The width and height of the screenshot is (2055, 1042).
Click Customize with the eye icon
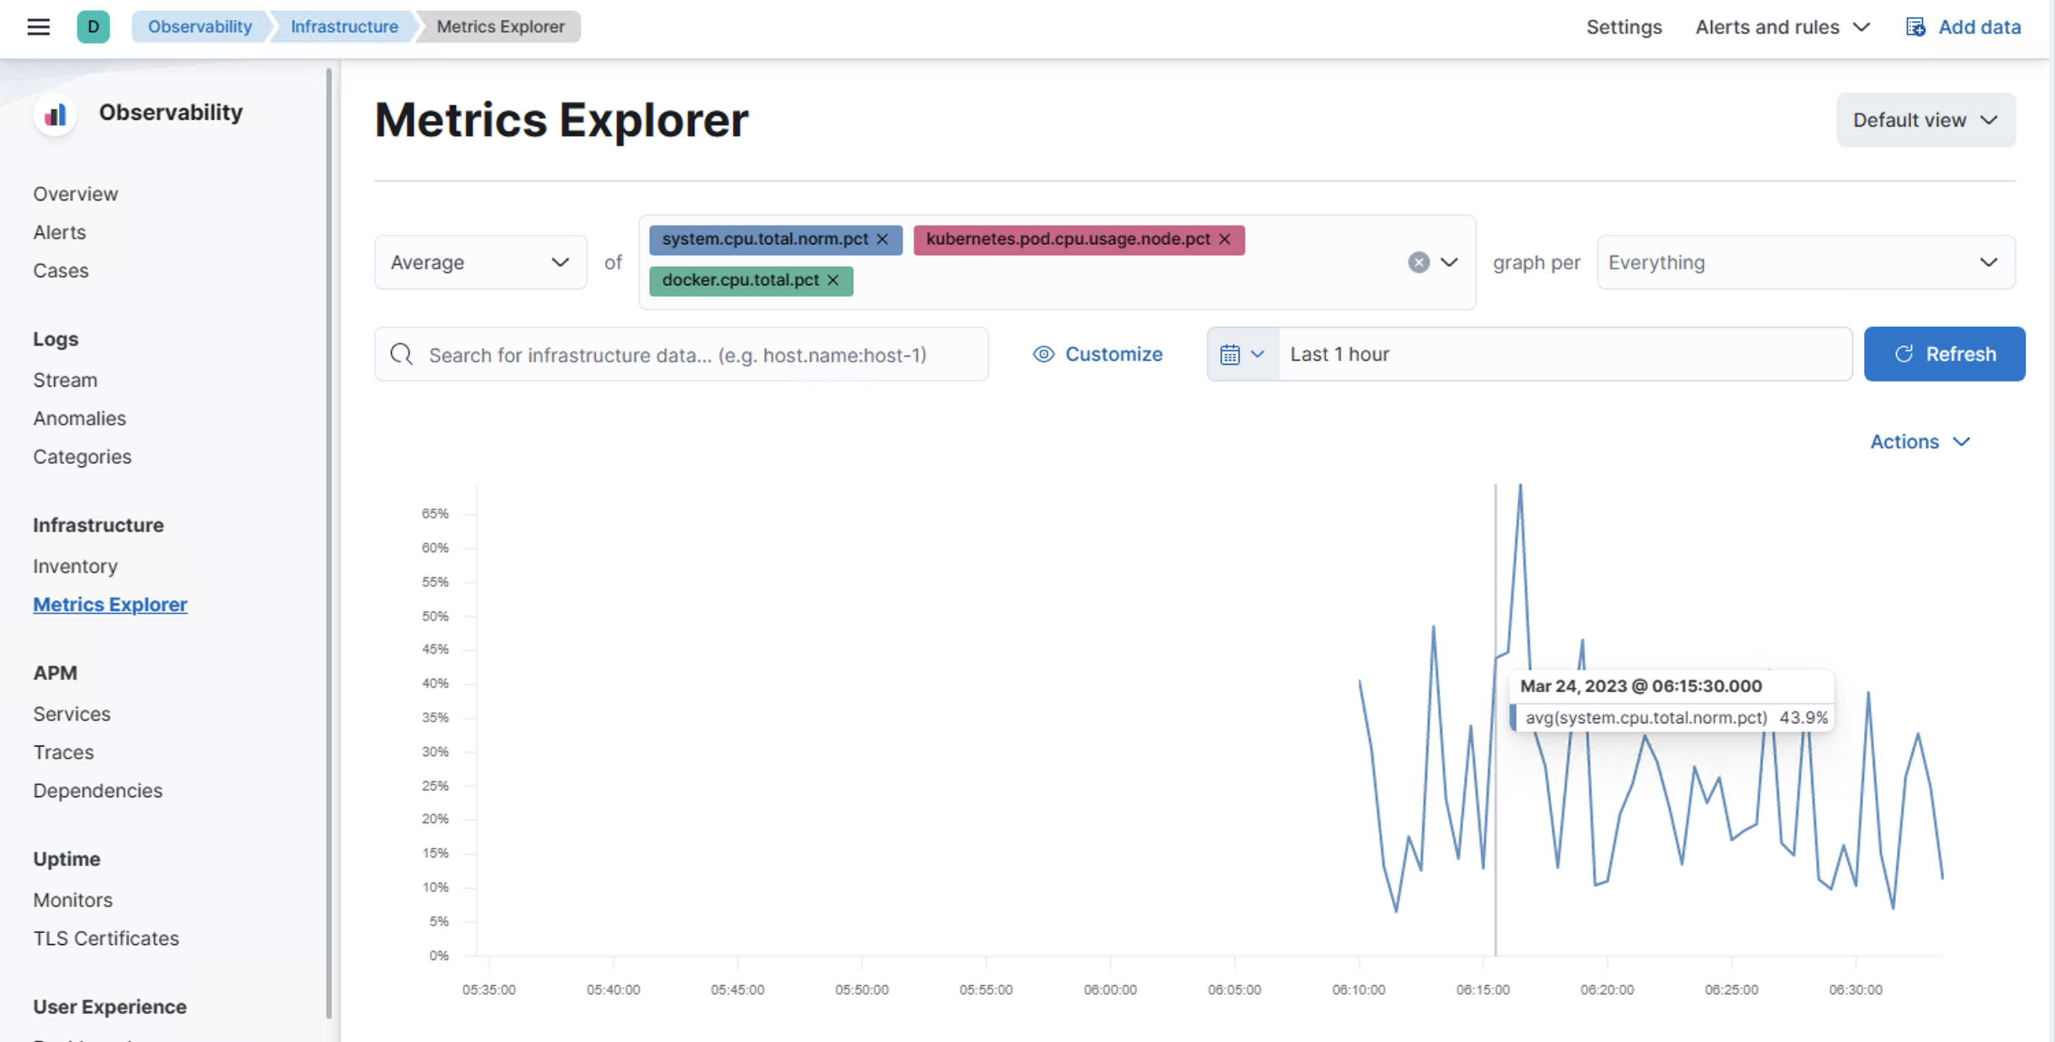[1097, 354]
